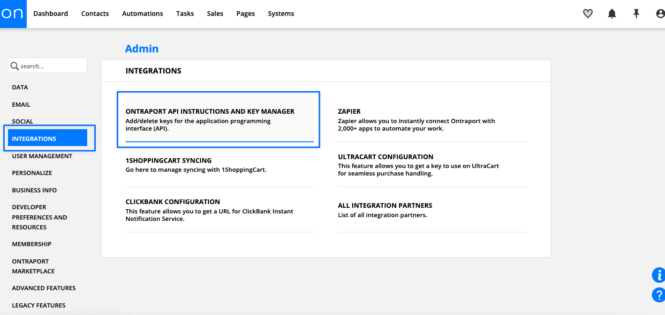Select SOCIAL in the admin sidebar

[23, 121]
